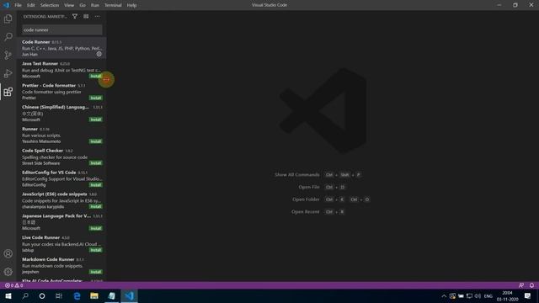Open the Source Control view

(x=8, y=55)
